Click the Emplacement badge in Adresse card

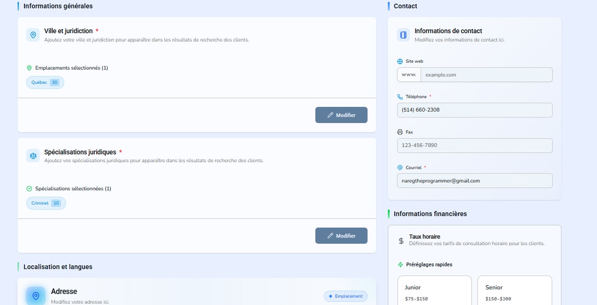tap(345, 296)
